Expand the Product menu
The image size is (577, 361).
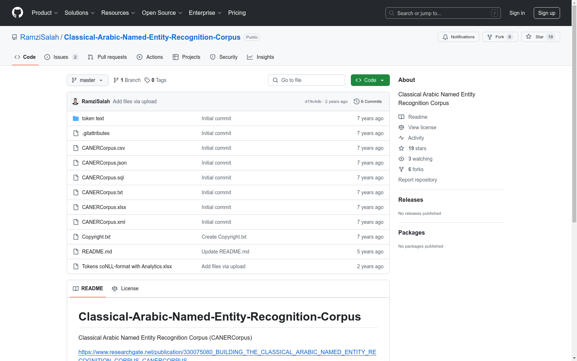[x=45, y=13]
